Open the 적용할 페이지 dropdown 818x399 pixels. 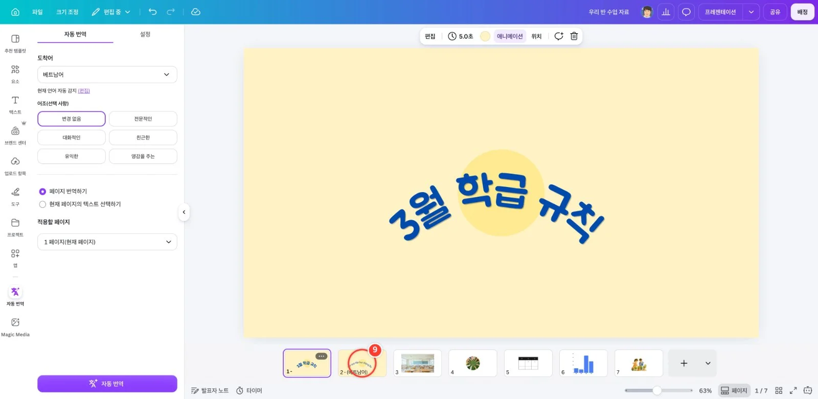pyautogui.click(x=107, y=242)
